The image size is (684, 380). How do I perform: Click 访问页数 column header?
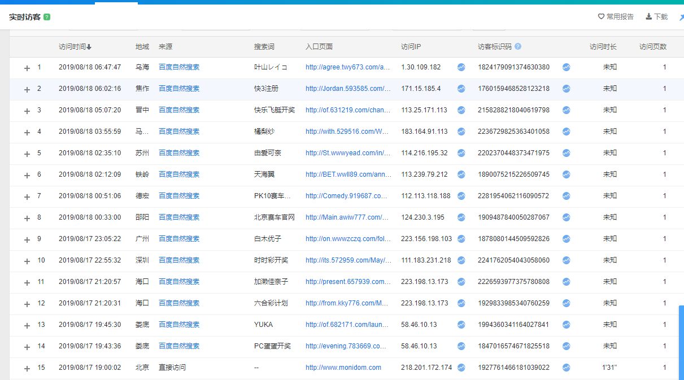pyautogui.click(x=653, y=47)
